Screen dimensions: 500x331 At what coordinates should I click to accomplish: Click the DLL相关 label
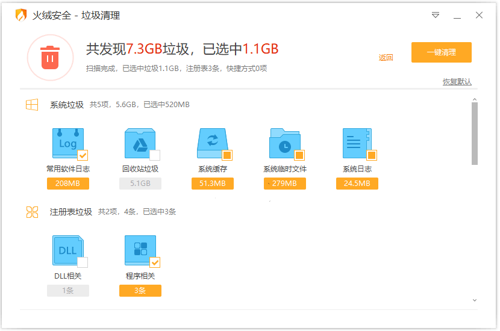pyautogui.click(x=68, y=276)
